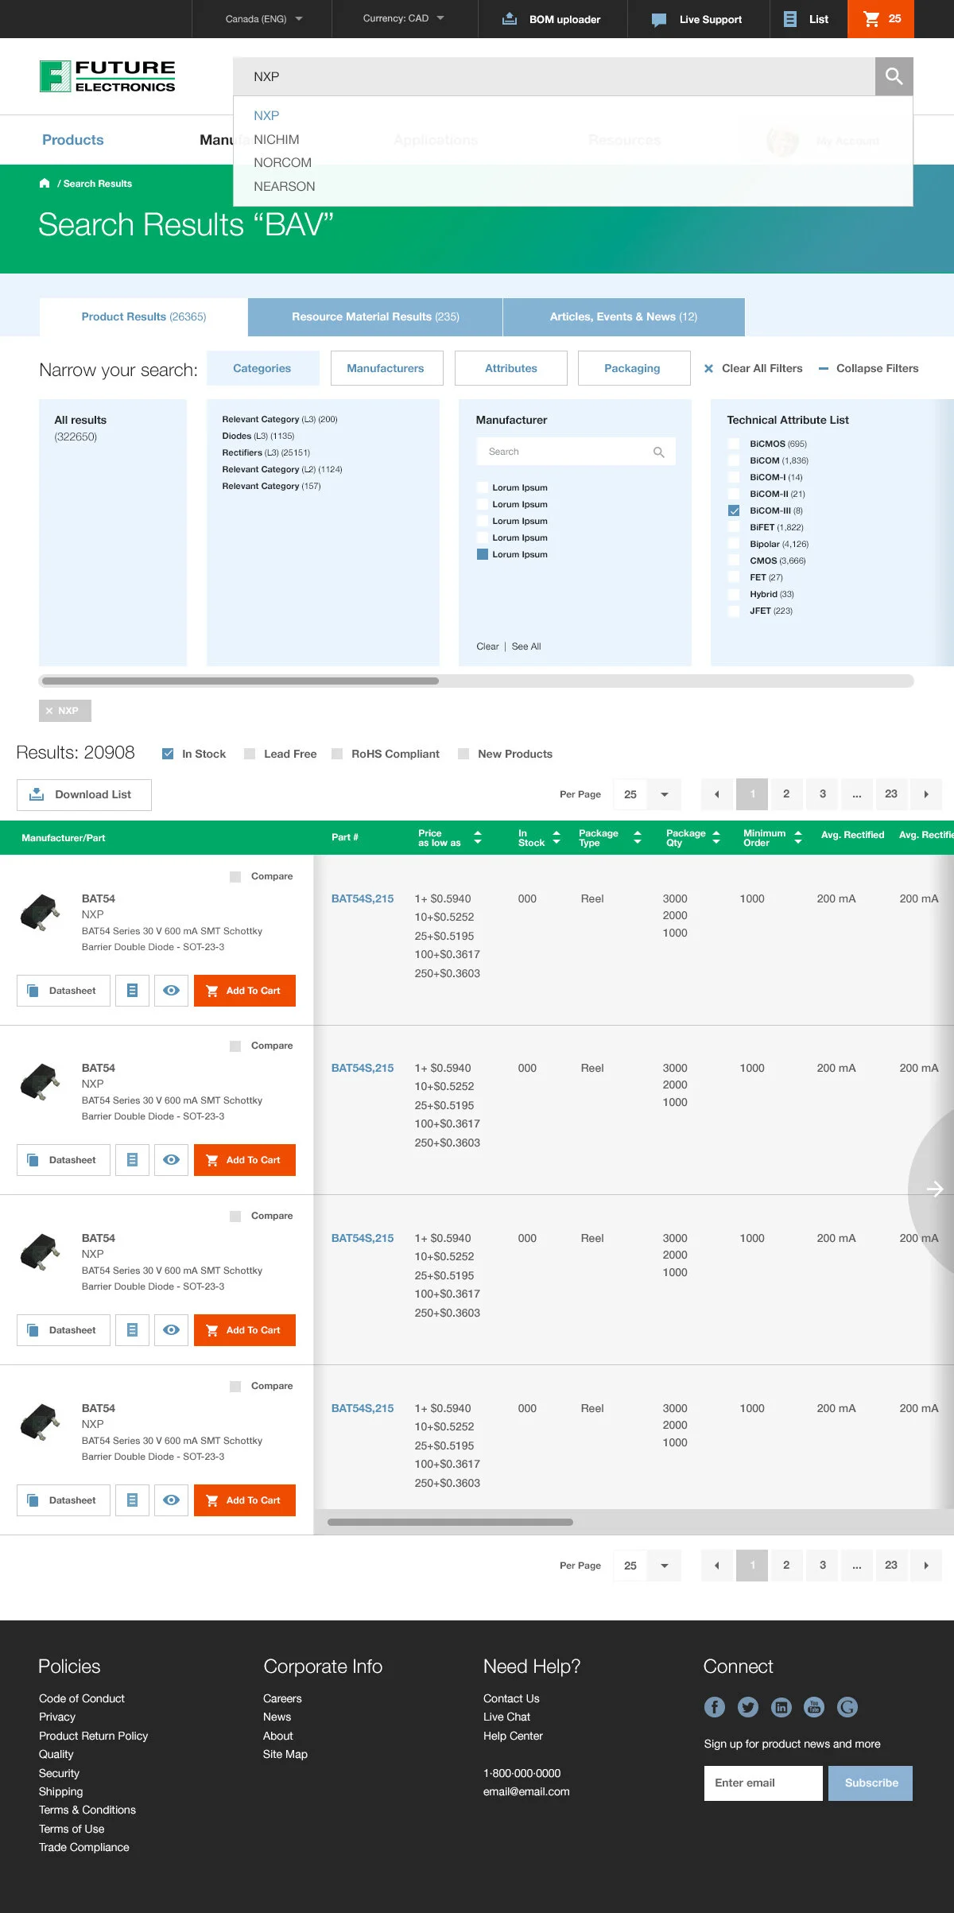954x1913 pixels.
Task: Select NICHIM suggestion in search dropdown
Action: pyautogui.click(x=277, y=139)
